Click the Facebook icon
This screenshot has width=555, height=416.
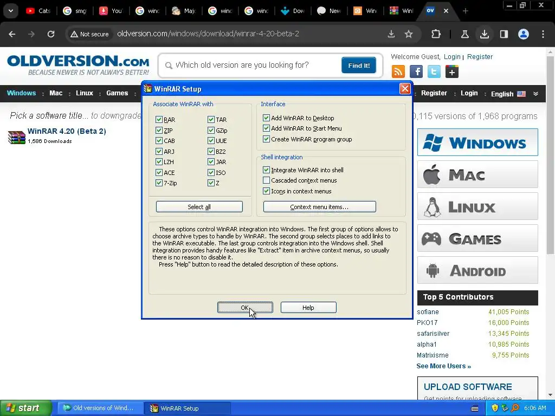[x=416, y=72]
